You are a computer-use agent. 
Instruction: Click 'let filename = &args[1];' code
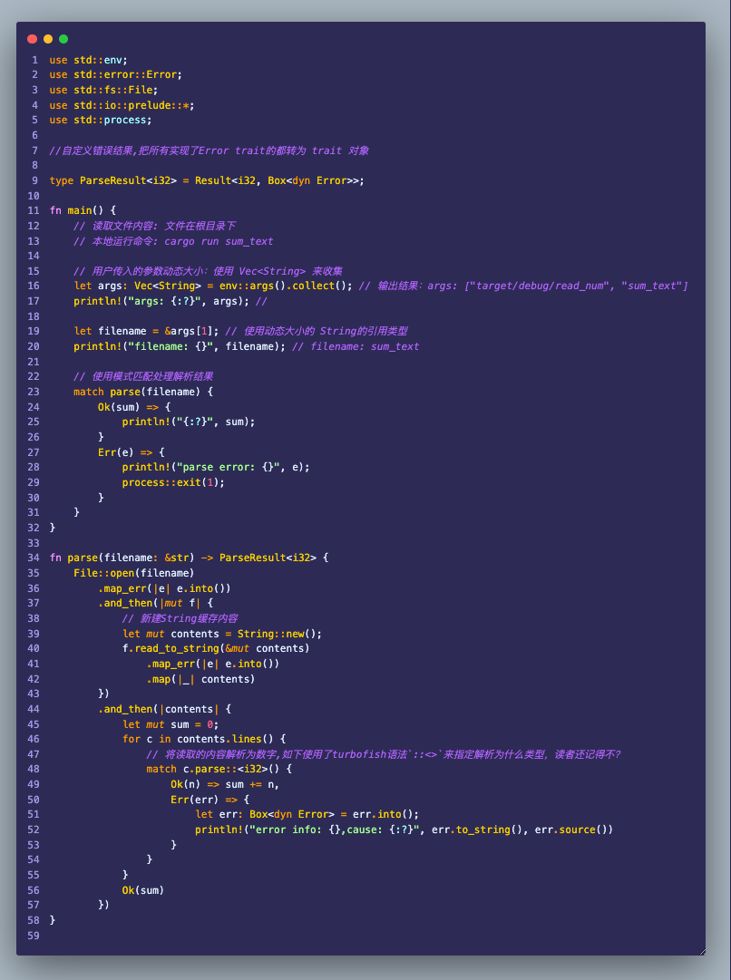click(146, 331)
